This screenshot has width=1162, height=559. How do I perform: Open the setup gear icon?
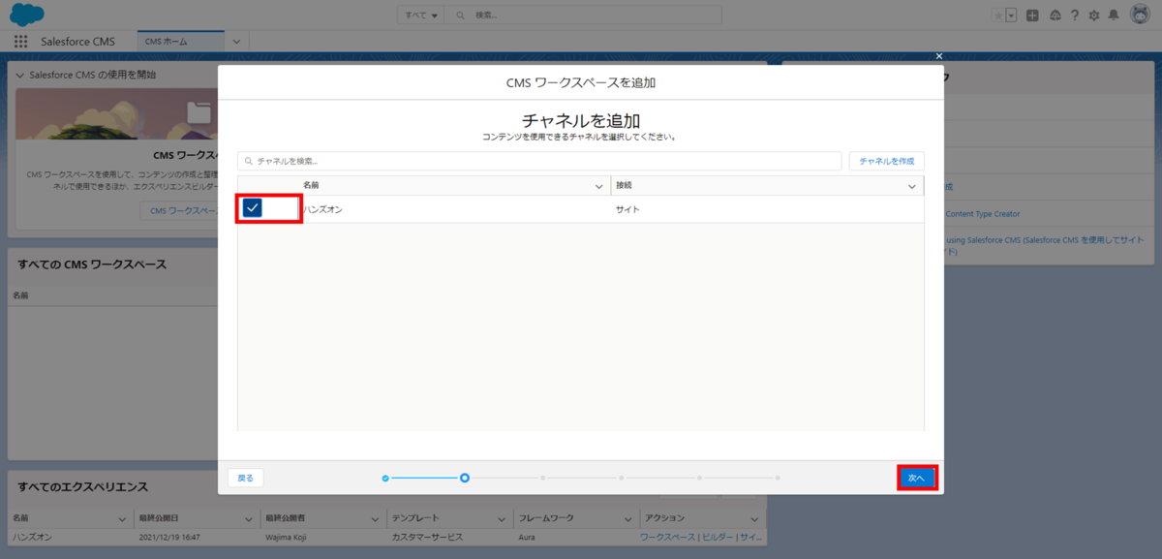click(x=1094, y=16)
